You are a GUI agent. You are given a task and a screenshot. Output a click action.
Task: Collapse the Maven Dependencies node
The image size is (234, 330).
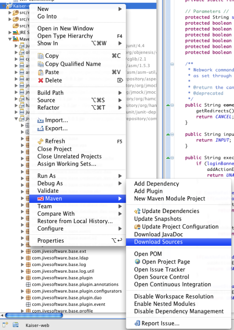click(x=10, y=39)
